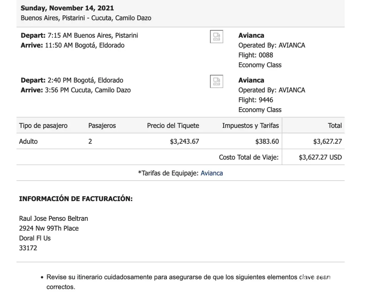The width and height of the screenshot is (378, 294).
Task: Click the $3,243.67 ticket price cell
Action: [x=184, y=141]
